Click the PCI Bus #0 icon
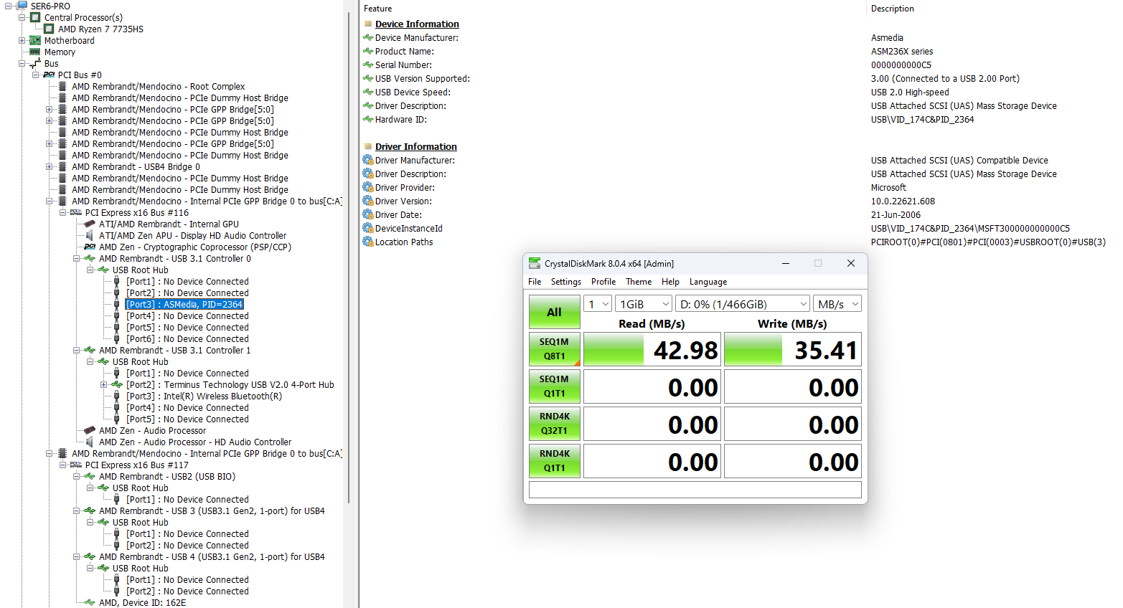 (x=49, y=75)
